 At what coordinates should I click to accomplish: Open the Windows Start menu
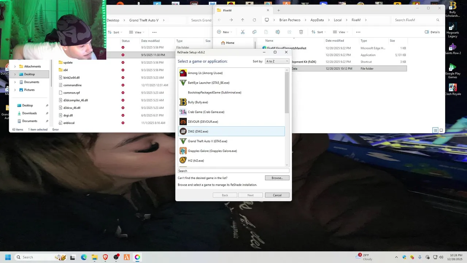8,257
